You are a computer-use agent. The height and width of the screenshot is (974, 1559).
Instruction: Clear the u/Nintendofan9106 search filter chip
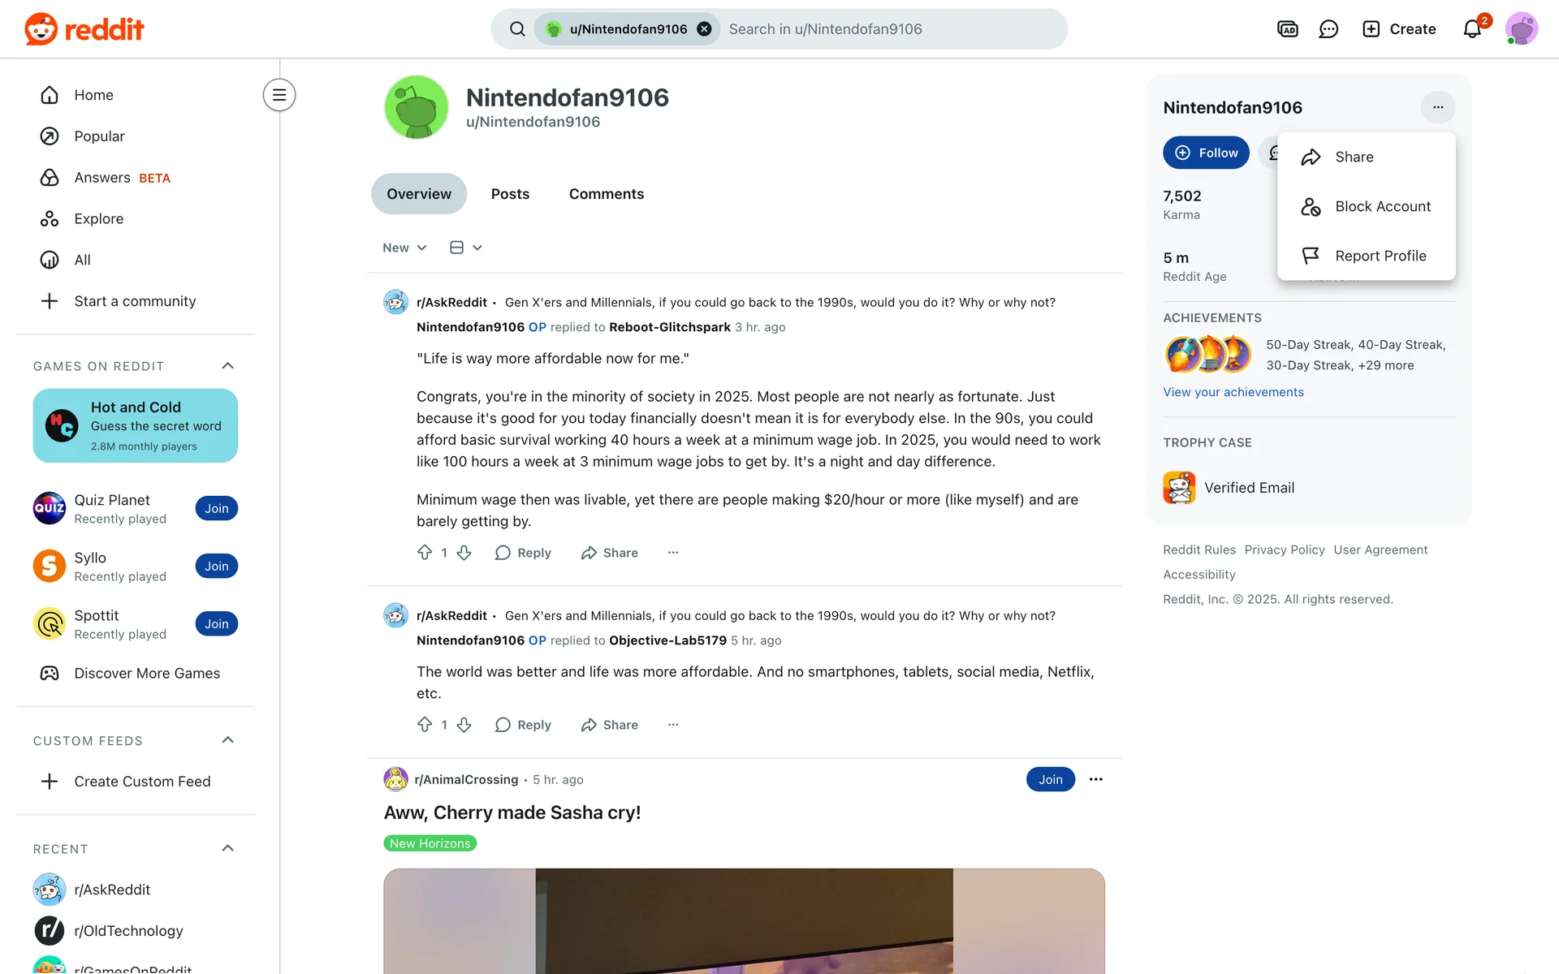click(705, 29)
